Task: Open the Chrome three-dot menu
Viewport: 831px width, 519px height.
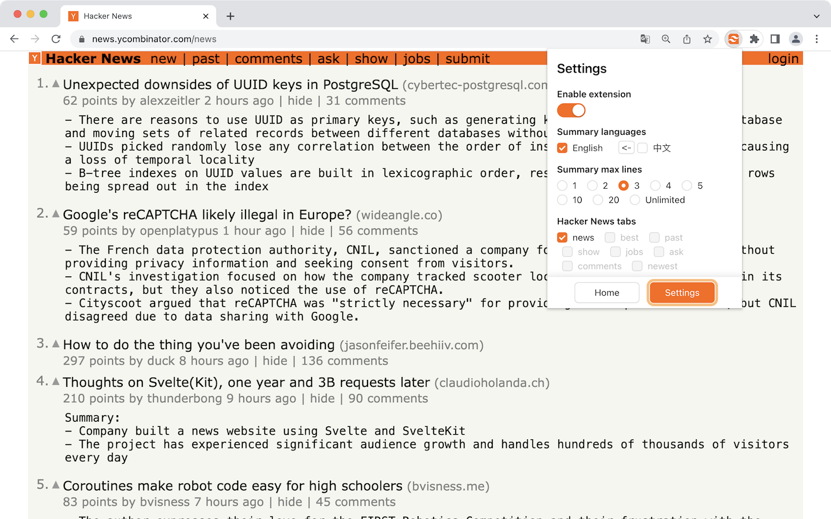Action: coord(817,39)
